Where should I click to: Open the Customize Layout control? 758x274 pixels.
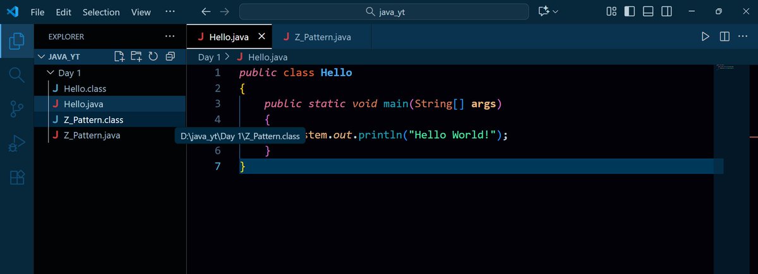coord(611,12)
